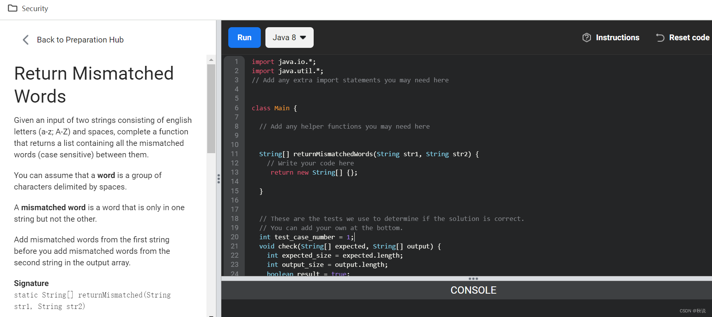Click the 'int test_case_number = 1;' line
The width and height of the screenshot is (712, 317).
point(306,237)
